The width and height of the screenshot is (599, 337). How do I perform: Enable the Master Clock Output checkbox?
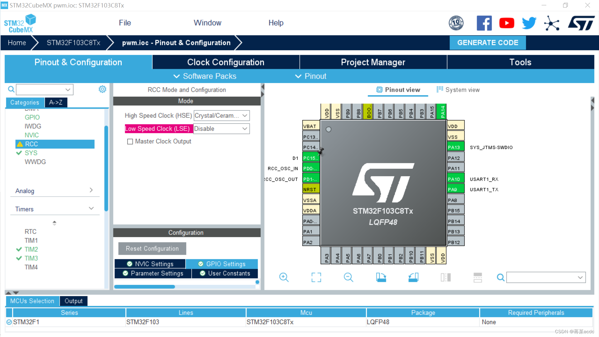pyautogui.click(x=130, y=142)
